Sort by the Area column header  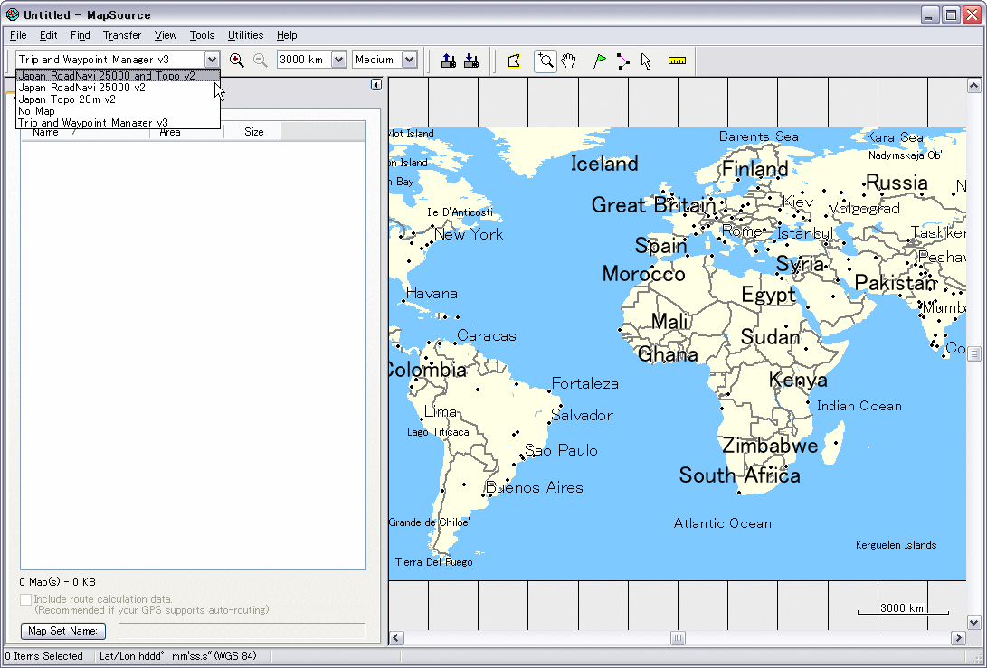pos(186,134)
